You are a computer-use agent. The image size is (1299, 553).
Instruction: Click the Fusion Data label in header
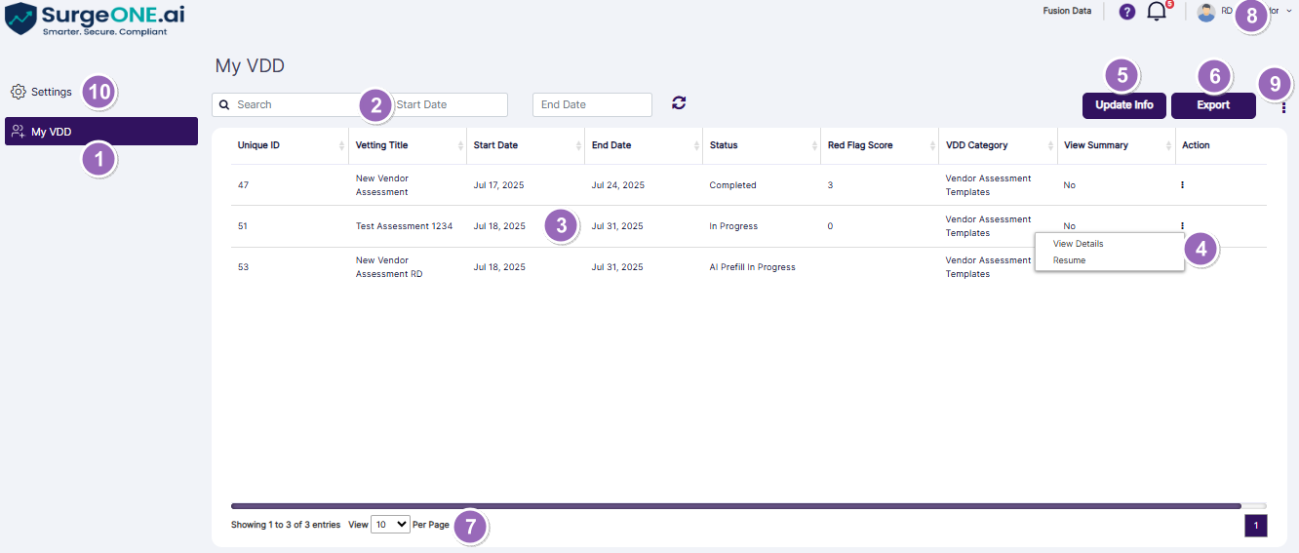[1067, 12]
